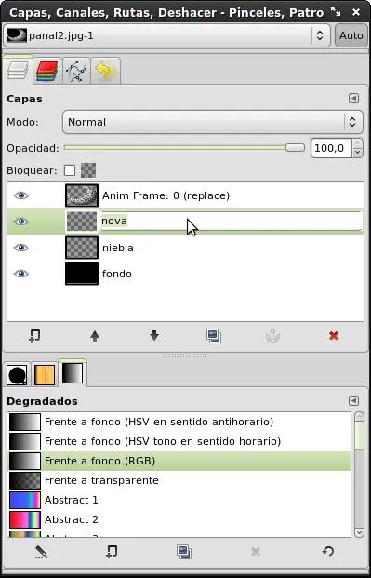This screenshot has height=578, width=371.
Task: Refresh the gradients list
Action: 327,551
